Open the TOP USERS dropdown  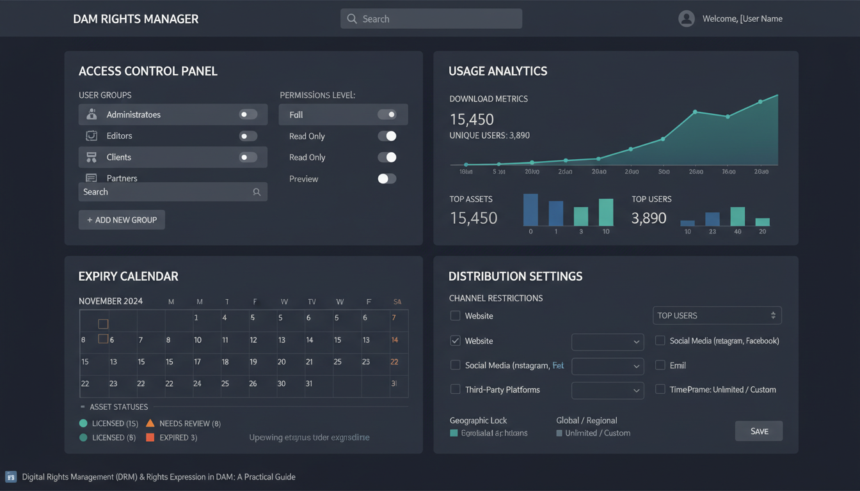pos(717,315)
